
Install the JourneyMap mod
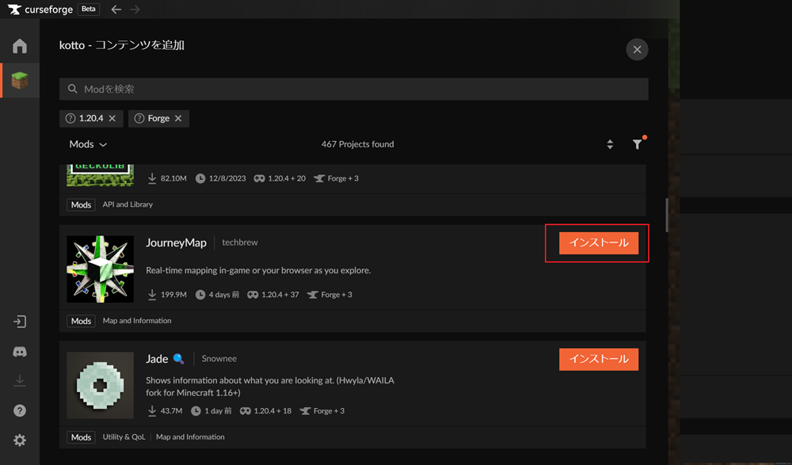(598, 243)
